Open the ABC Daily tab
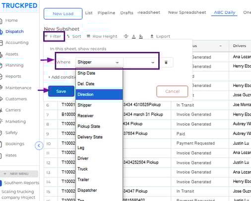 (x=225, y=12)
